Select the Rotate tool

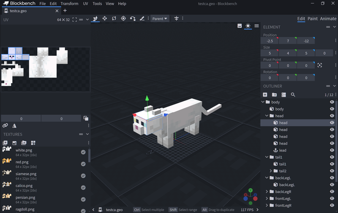114,19
